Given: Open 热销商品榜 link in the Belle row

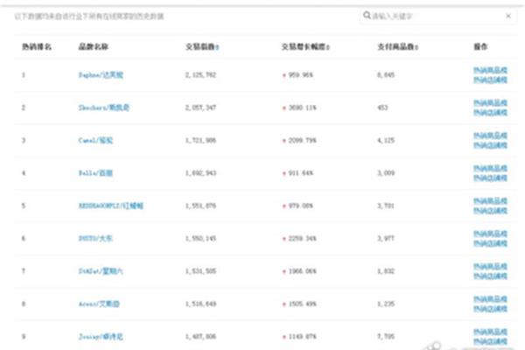Looking at the screenshot, I should (490, 168).
